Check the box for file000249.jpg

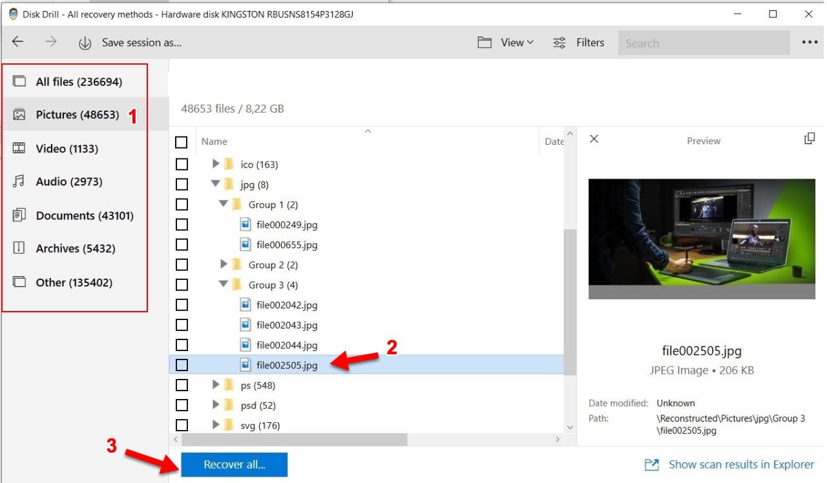pyautogui.click(x=182, y=224)
